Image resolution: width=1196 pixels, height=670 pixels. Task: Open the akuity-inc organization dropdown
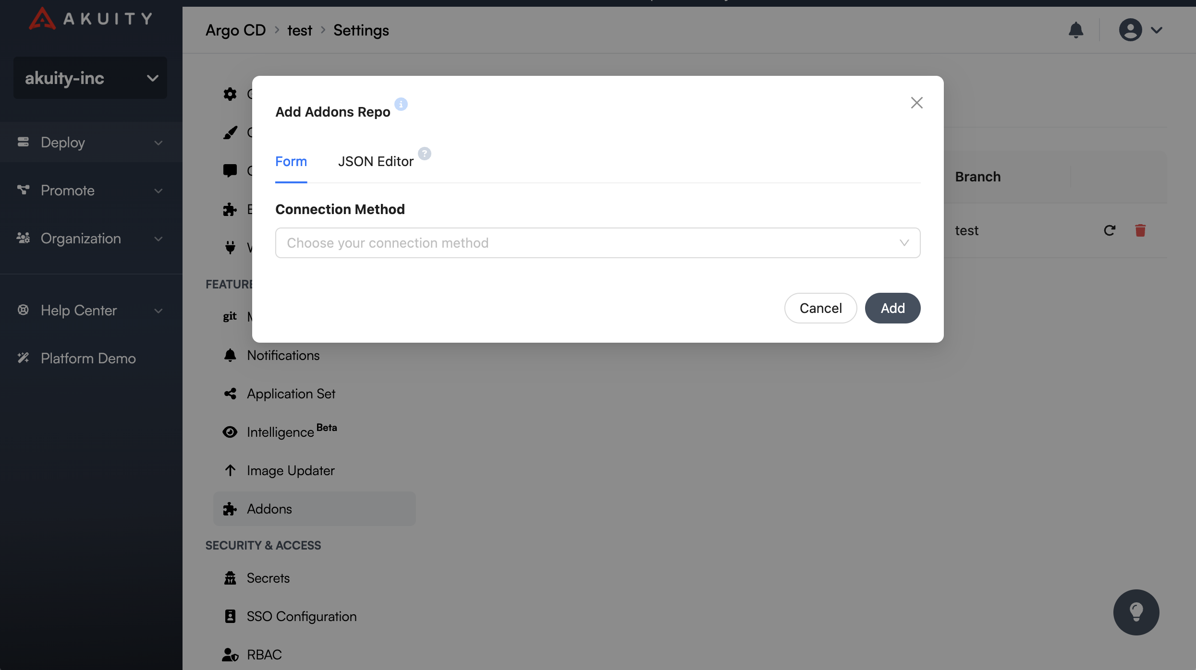[90, 78]
